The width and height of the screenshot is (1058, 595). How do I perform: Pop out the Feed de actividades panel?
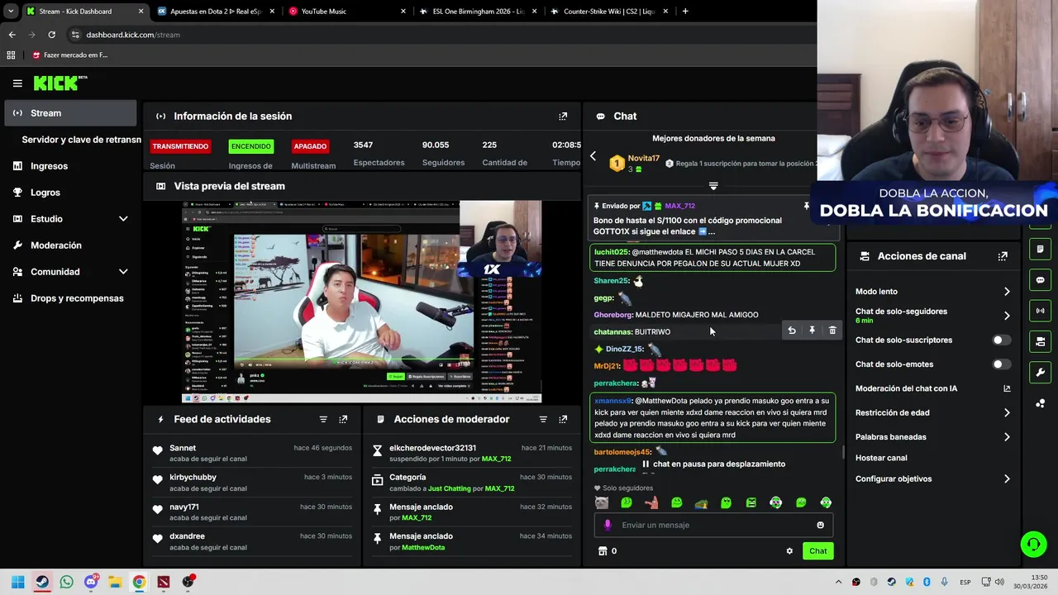[x=343, y=420]
